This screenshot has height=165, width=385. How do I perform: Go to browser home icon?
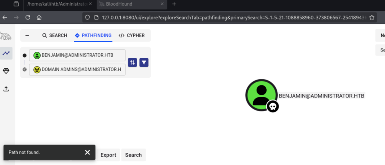(x=39, y=18)
